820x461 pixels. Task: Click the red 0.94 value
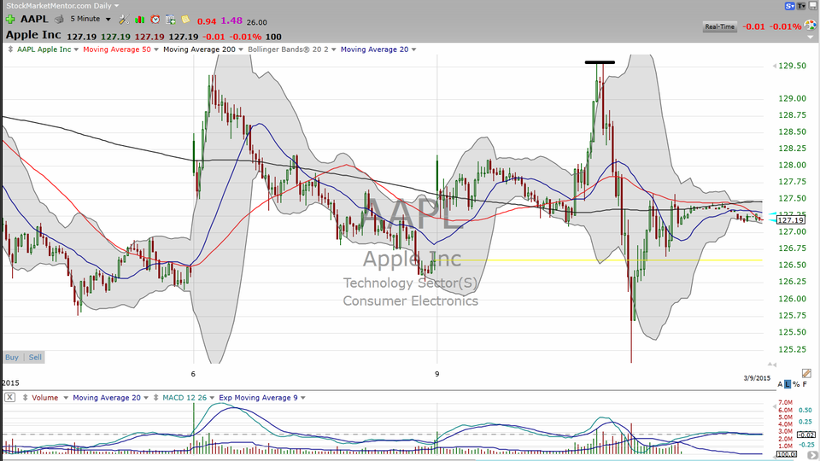(x=207, y=21)
